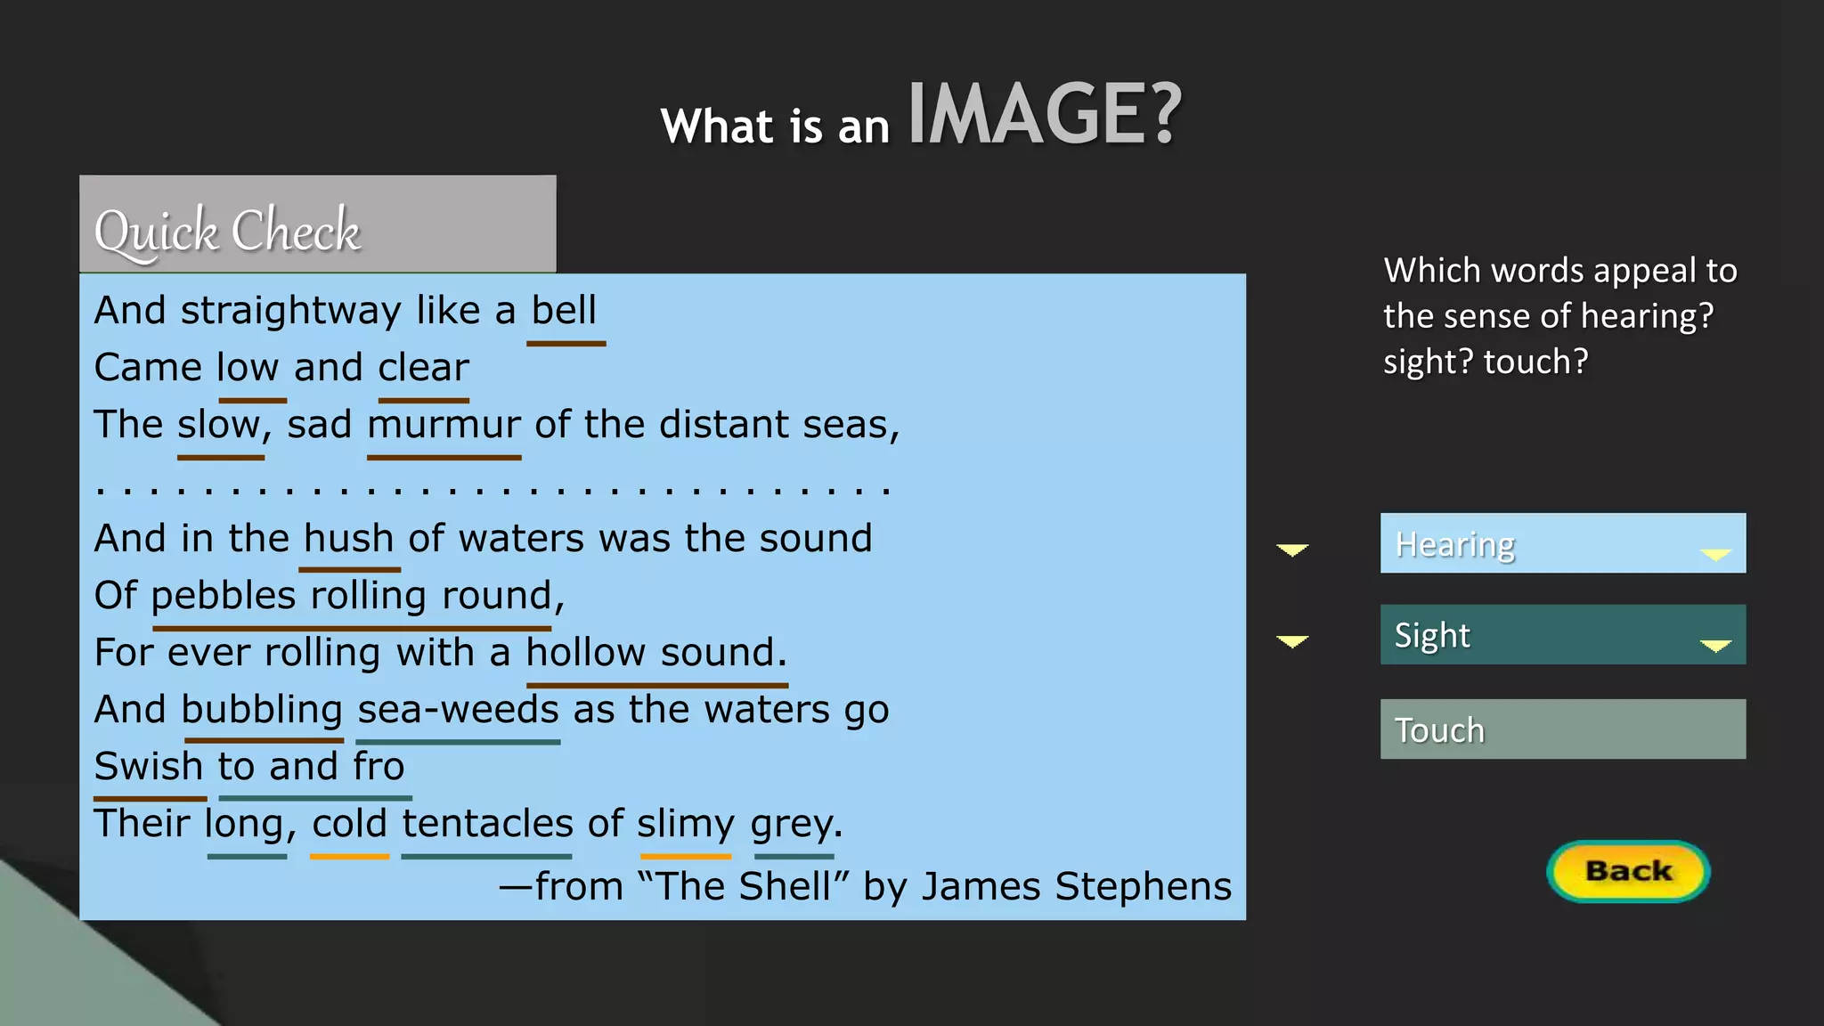Click the underlined phrase 'hollow sound'
The height and width of the screenshot is (1026, 1824).
(x=655, y=653)
